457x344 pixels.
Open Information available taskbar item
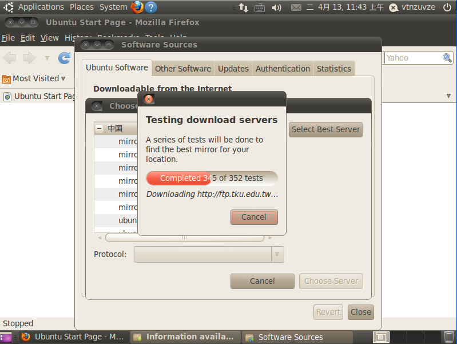pyautogui.click(x=186, y=337)
